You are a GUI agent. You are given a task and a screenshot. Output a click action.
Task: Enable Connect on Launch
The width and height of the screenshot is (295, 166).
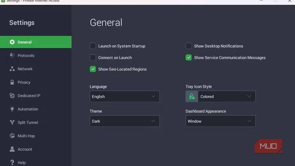pos(92,57)
